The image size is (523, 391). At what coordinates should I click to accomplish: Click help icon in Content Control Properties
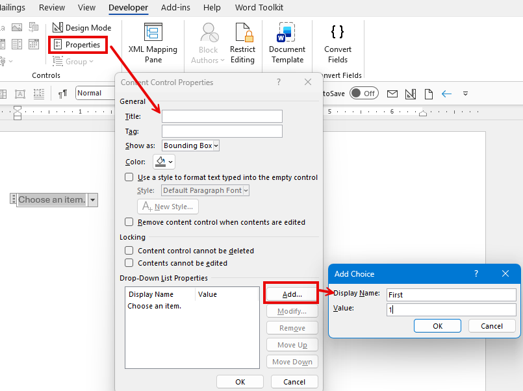click(x=279, y=82)
